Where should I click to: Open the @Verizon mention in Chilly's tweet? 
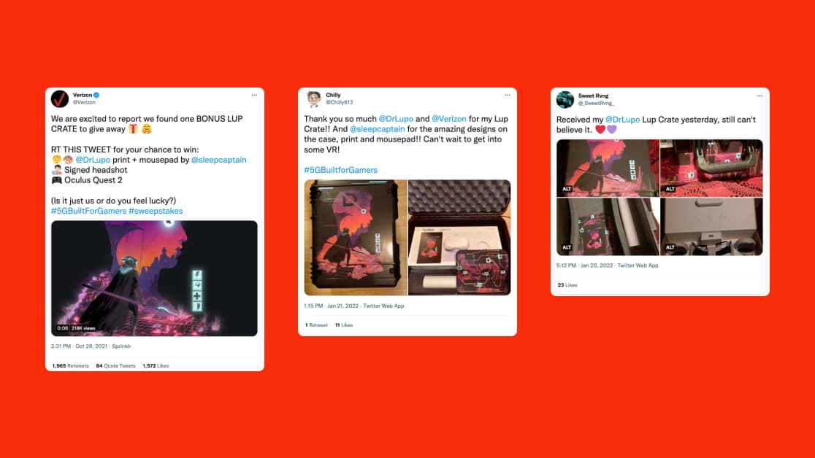tap(449, 119)
